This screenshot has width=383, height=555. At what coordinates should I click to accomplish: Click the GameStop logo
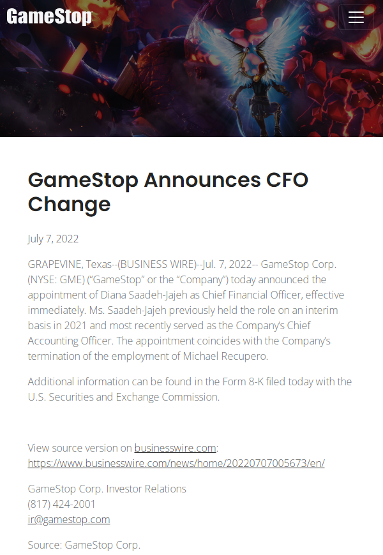(49, 17)
